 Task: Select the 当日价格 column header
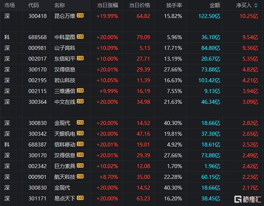[x=140, y=6]
